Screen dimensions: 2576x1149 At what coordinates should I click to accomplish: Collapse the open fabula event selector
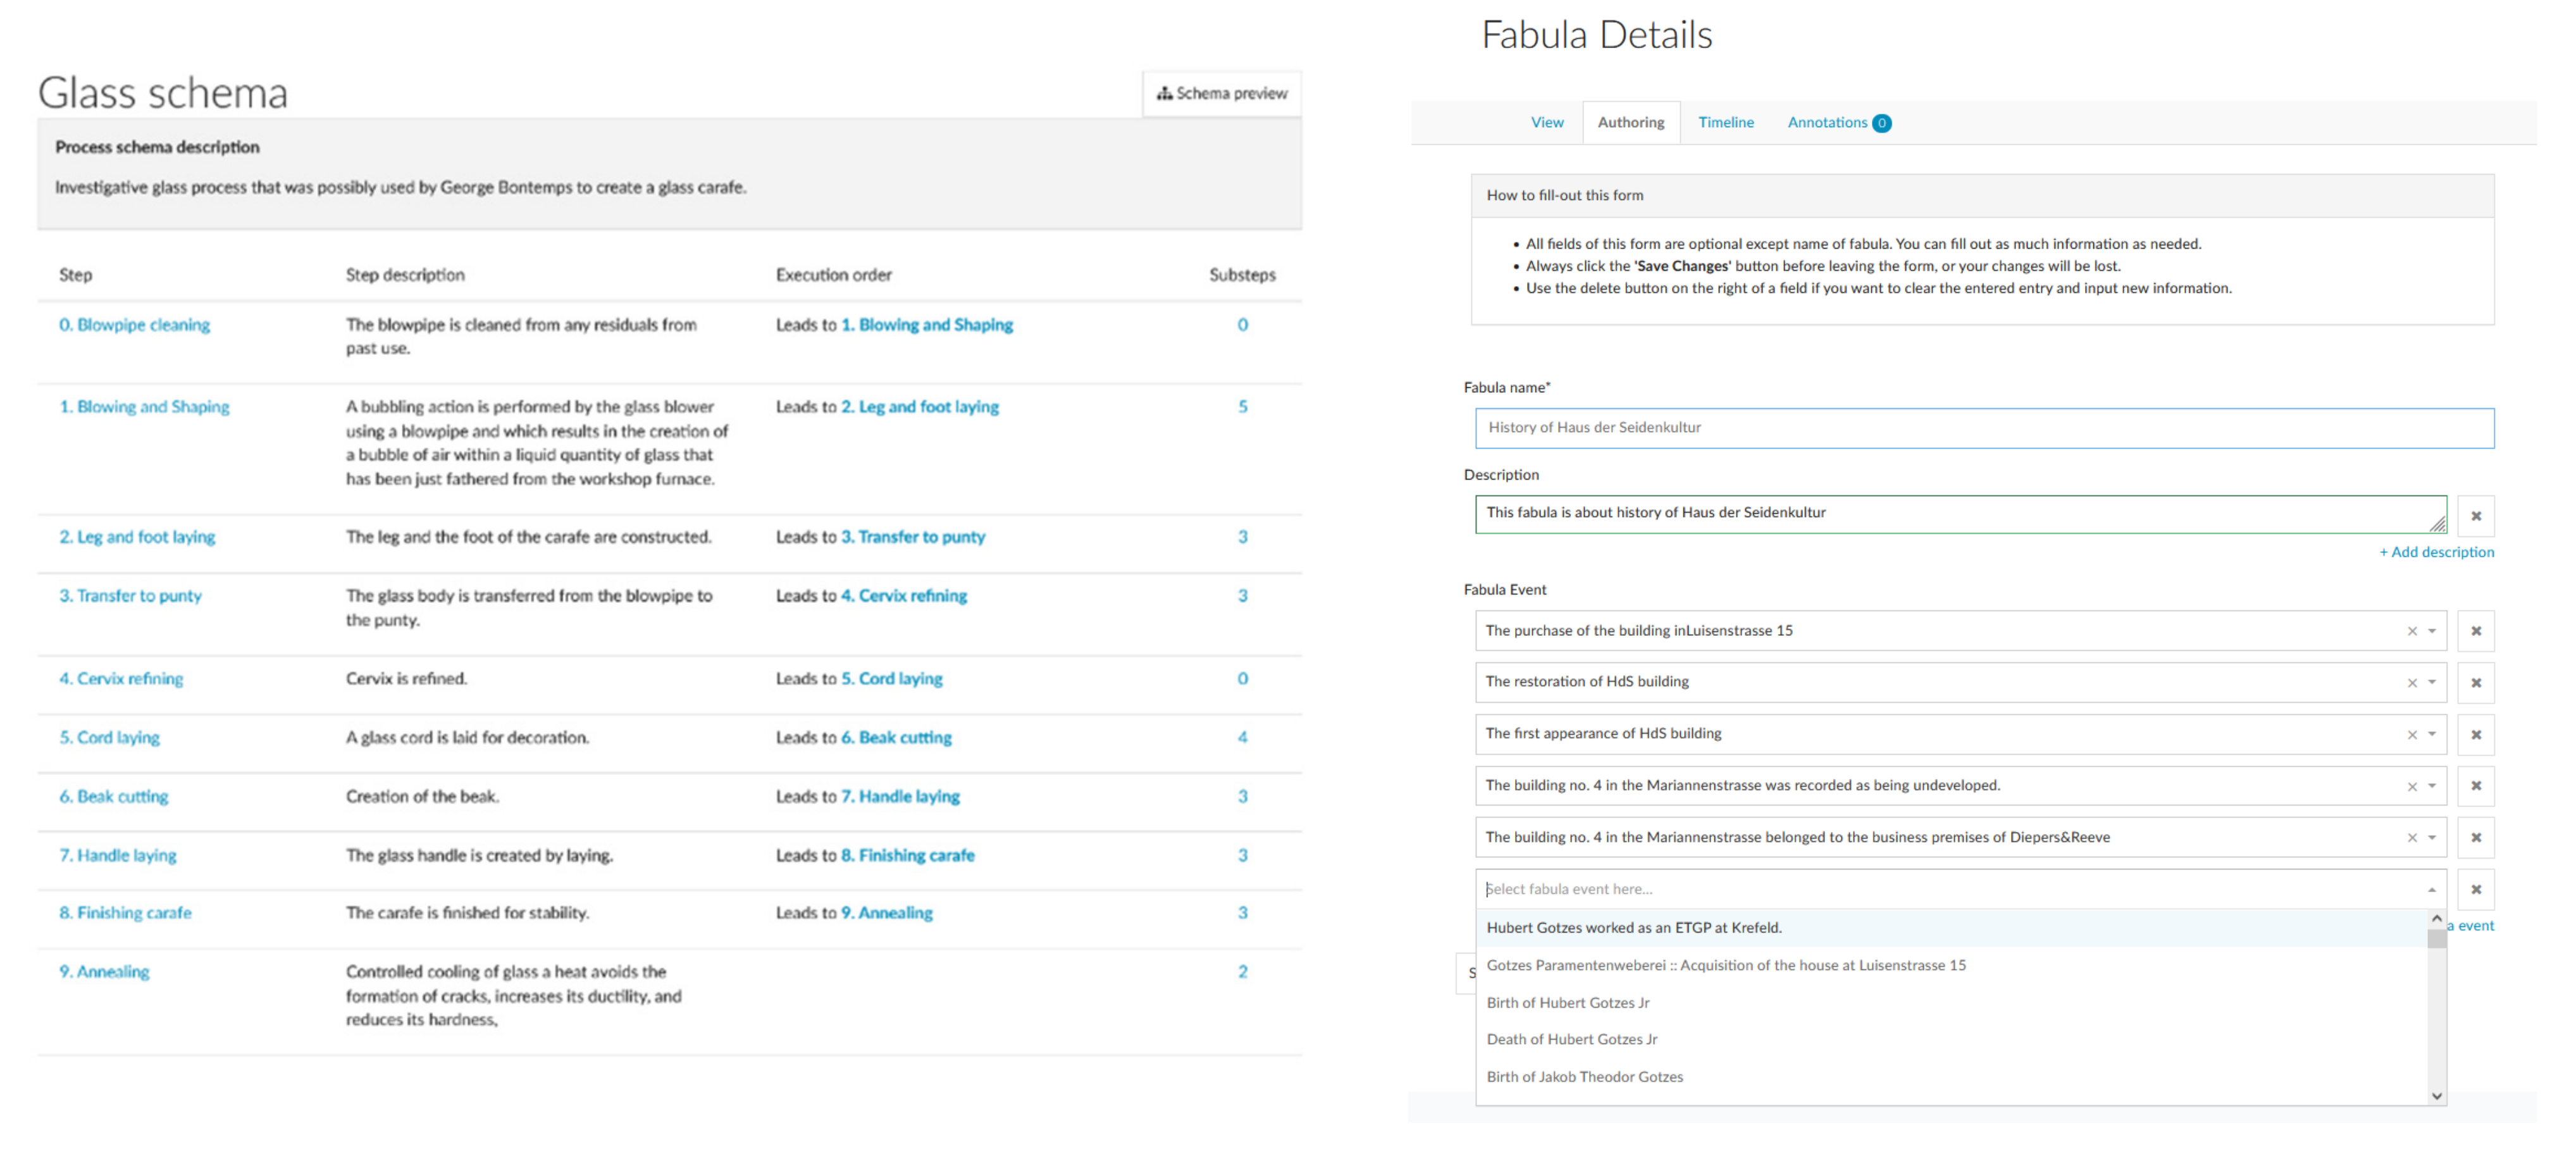coord(2432,889)
